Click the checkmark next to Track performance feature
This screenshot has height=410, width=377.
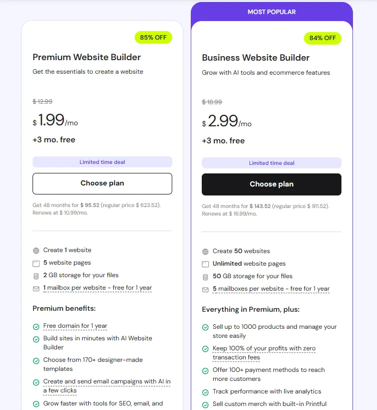[x=205, y=391]
